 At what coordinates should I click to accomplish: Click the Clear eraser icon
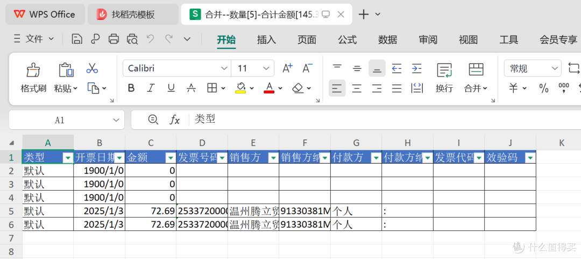[298, 88]
